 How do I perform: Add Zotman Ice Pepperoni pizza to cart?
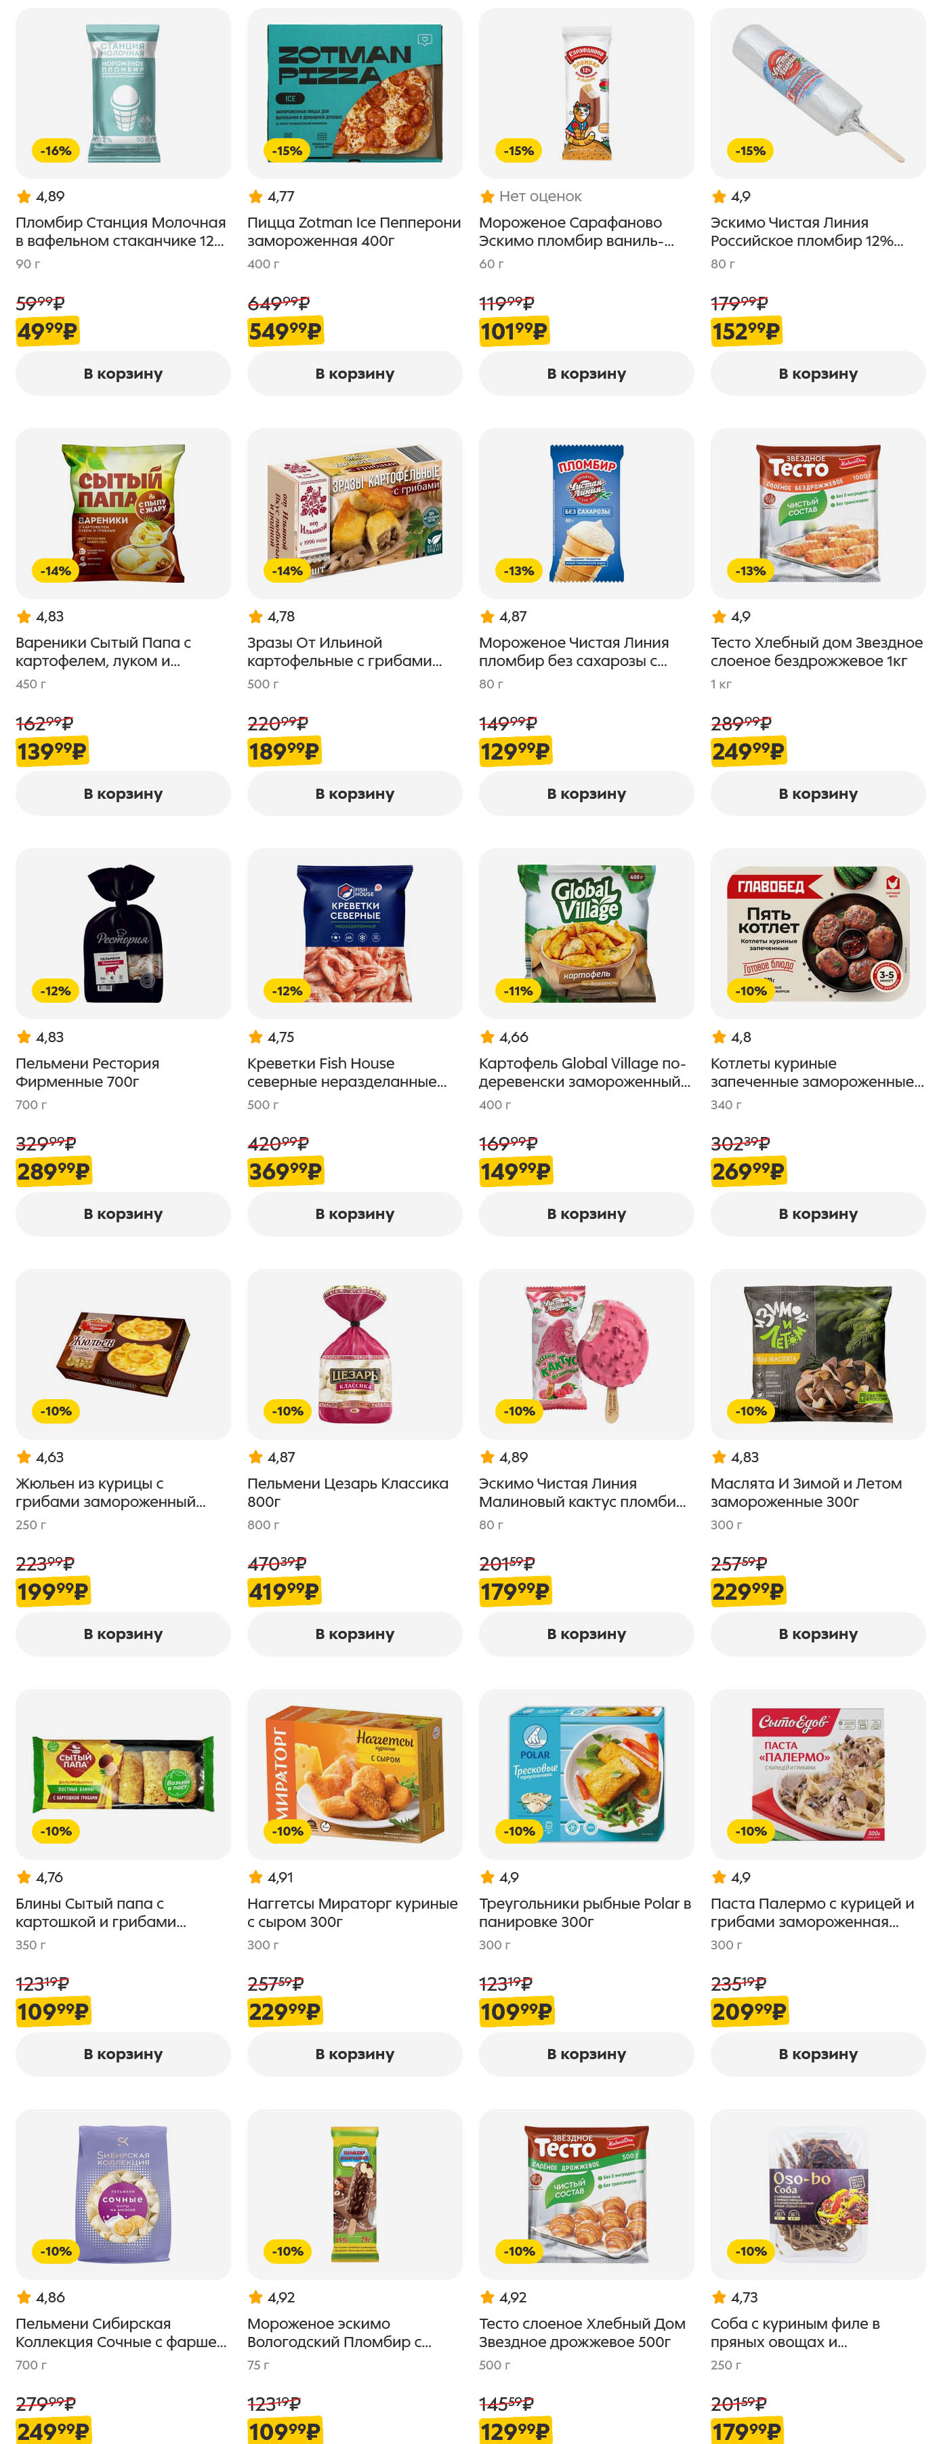tap(354, 374)
